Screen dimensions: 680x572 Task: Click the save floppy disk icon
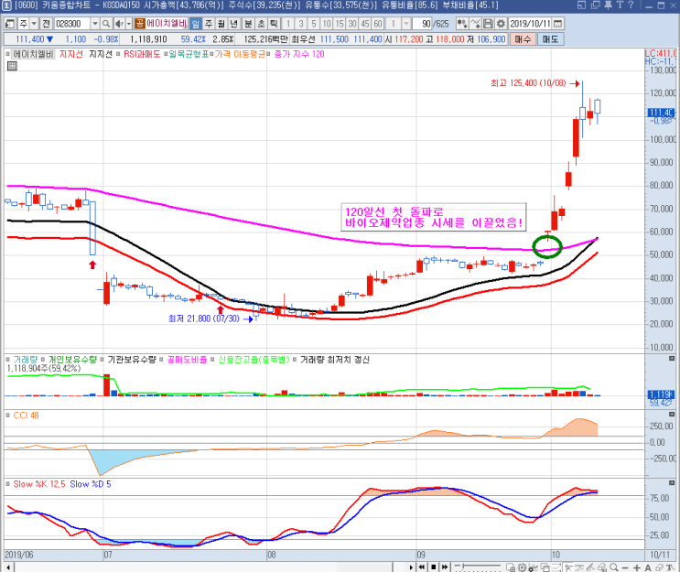(489, 24)
